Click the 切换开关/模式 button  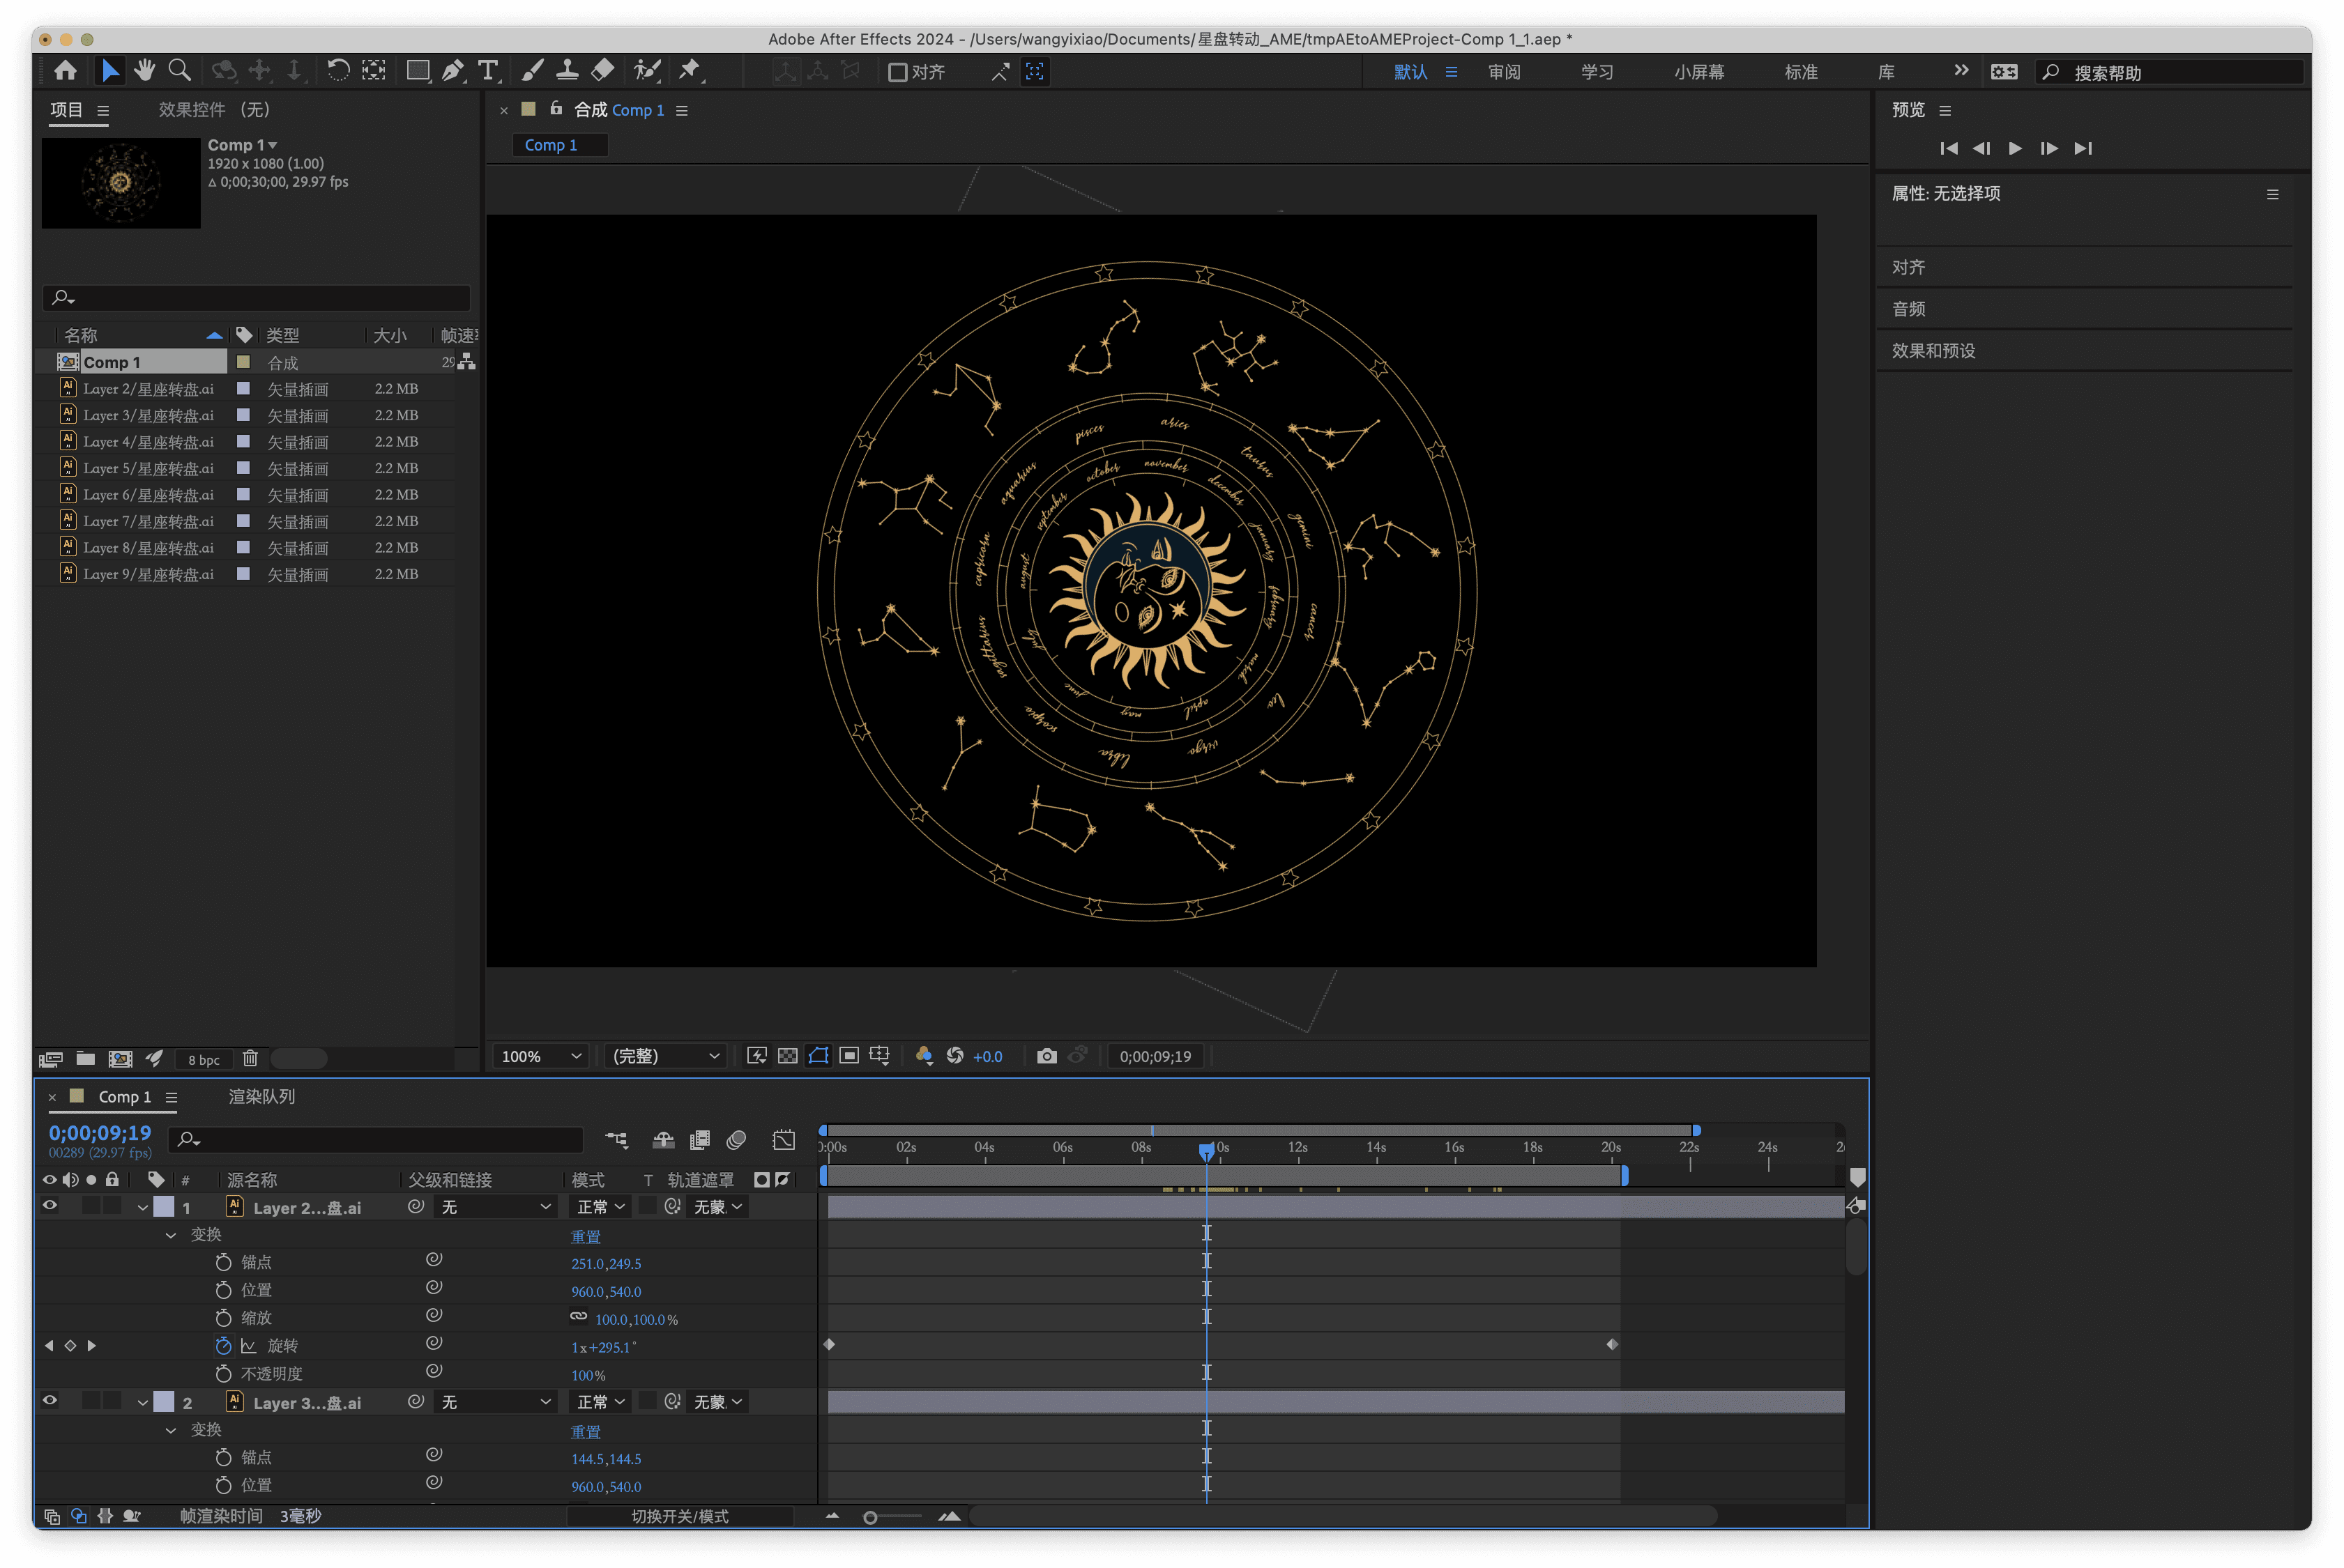pos(679,1516)
